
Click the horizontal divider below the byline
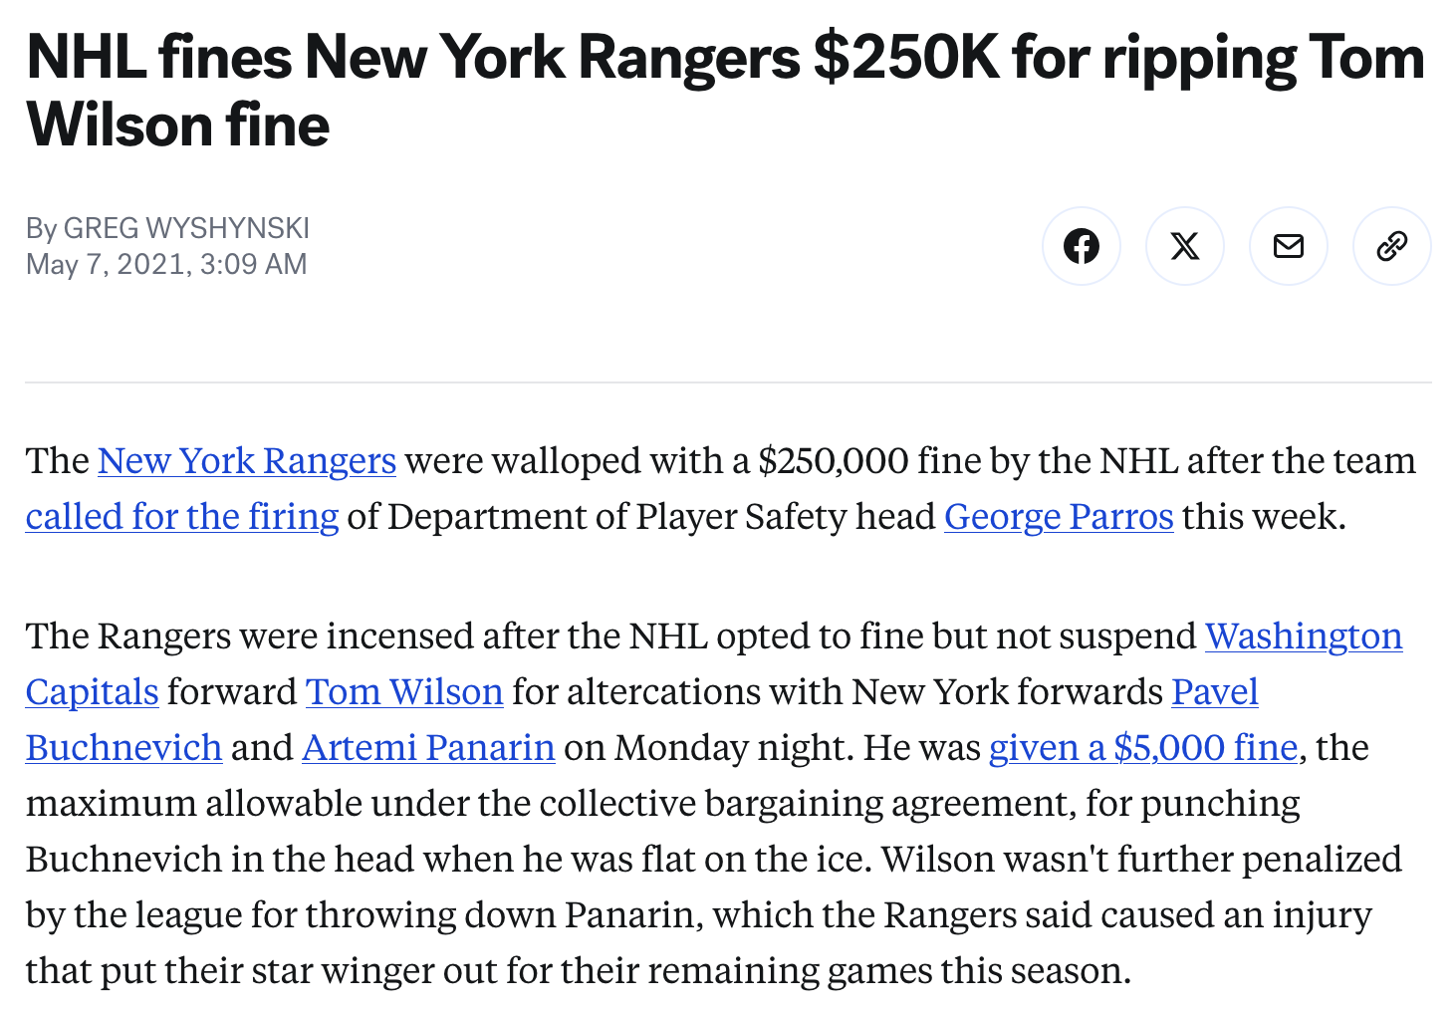[728, 382]
